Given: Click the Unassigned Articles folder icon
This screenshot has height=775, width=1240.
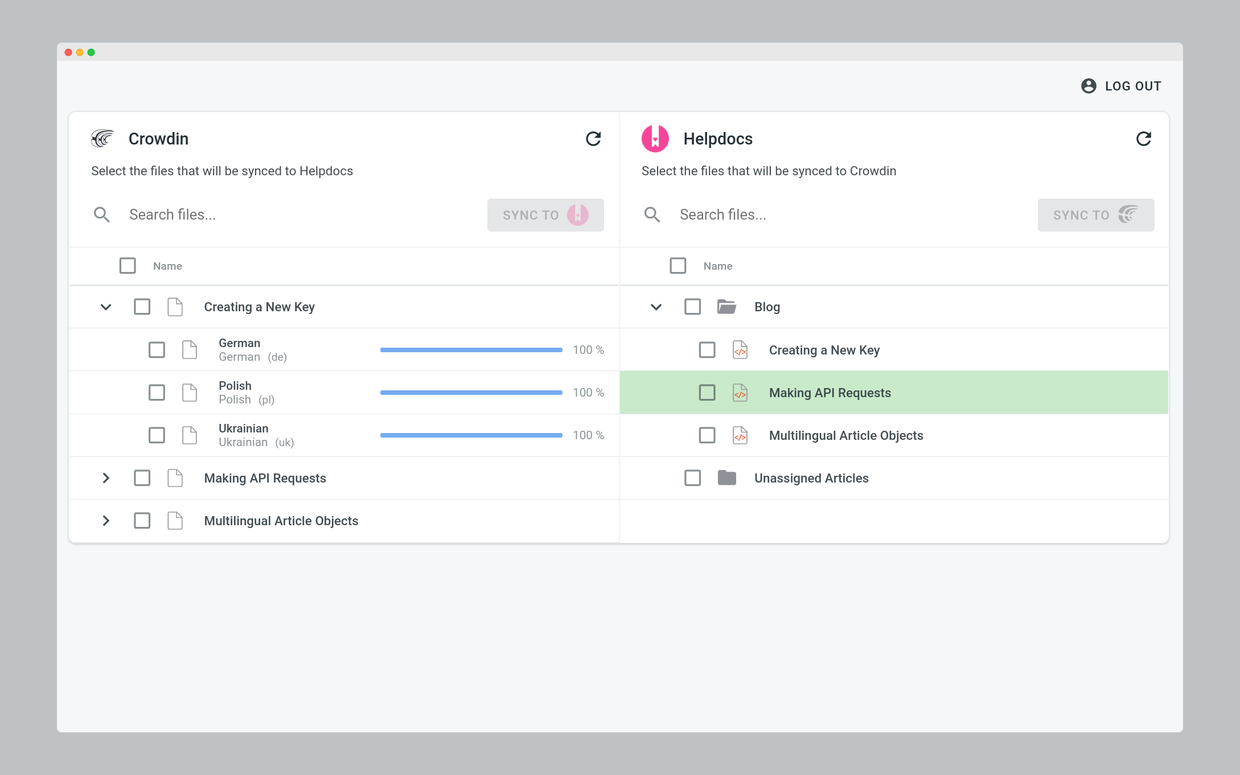Looking at the screenshot, I should (x=727, y=478).
